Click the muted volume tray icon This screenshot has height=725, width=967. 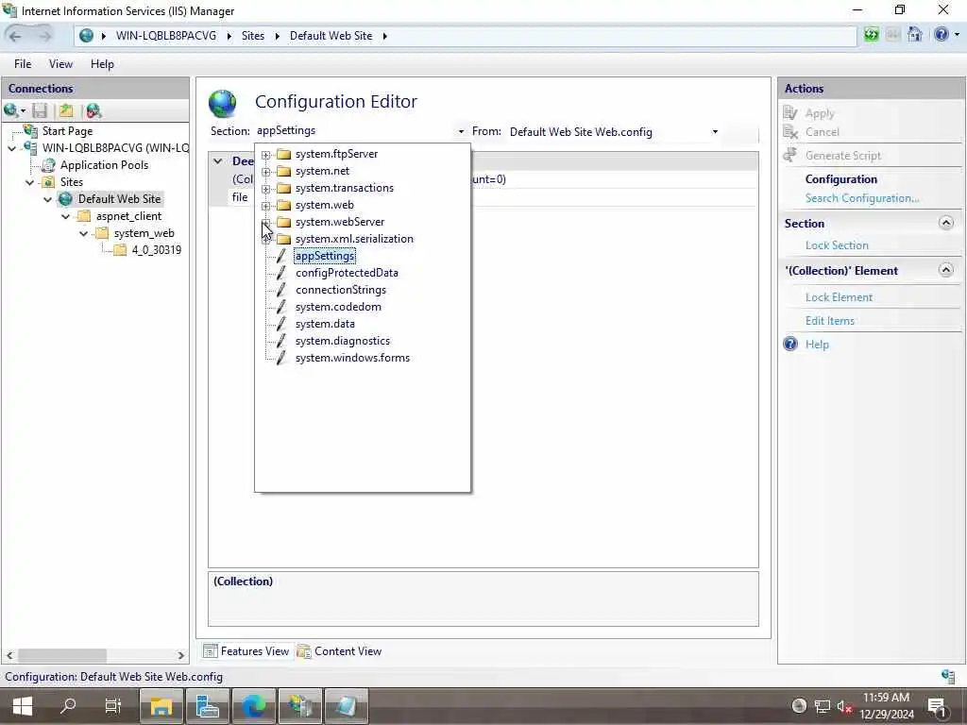coord(844,706)
